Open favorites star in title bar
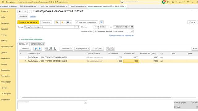 (x=173, y=2)
